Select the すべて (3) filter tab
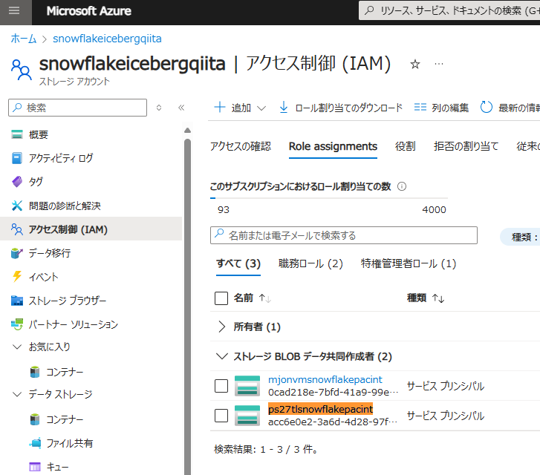Viewport: 540px width, 475px height. point(238,263)
